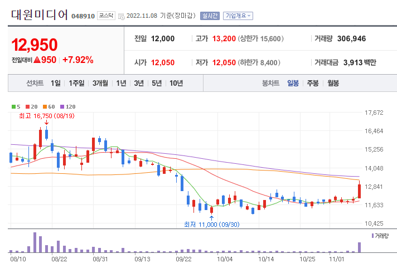This screenshot has width=397, height=273.
Task: Click the 10,425 price axis label
Action: pyautogui.click(x=374, y=223)
